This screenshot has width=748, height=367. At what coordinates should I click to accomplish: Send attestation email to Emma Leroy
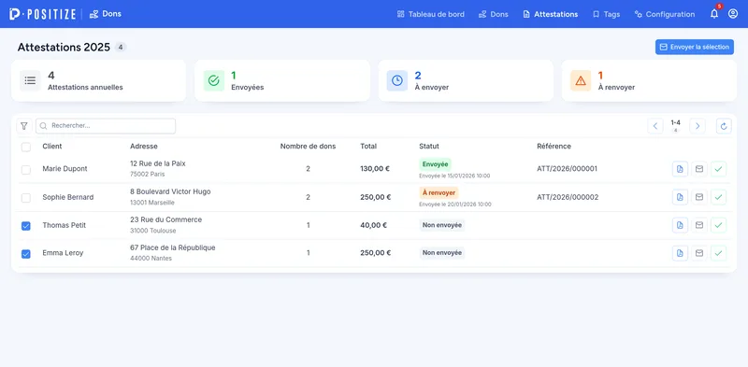click(698, 253)
